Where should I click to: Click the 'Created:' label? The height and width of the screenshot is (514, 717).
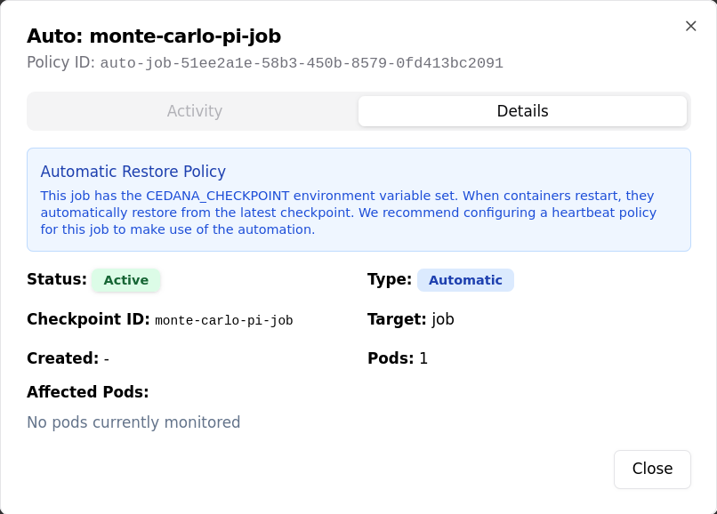click(62, 358)
